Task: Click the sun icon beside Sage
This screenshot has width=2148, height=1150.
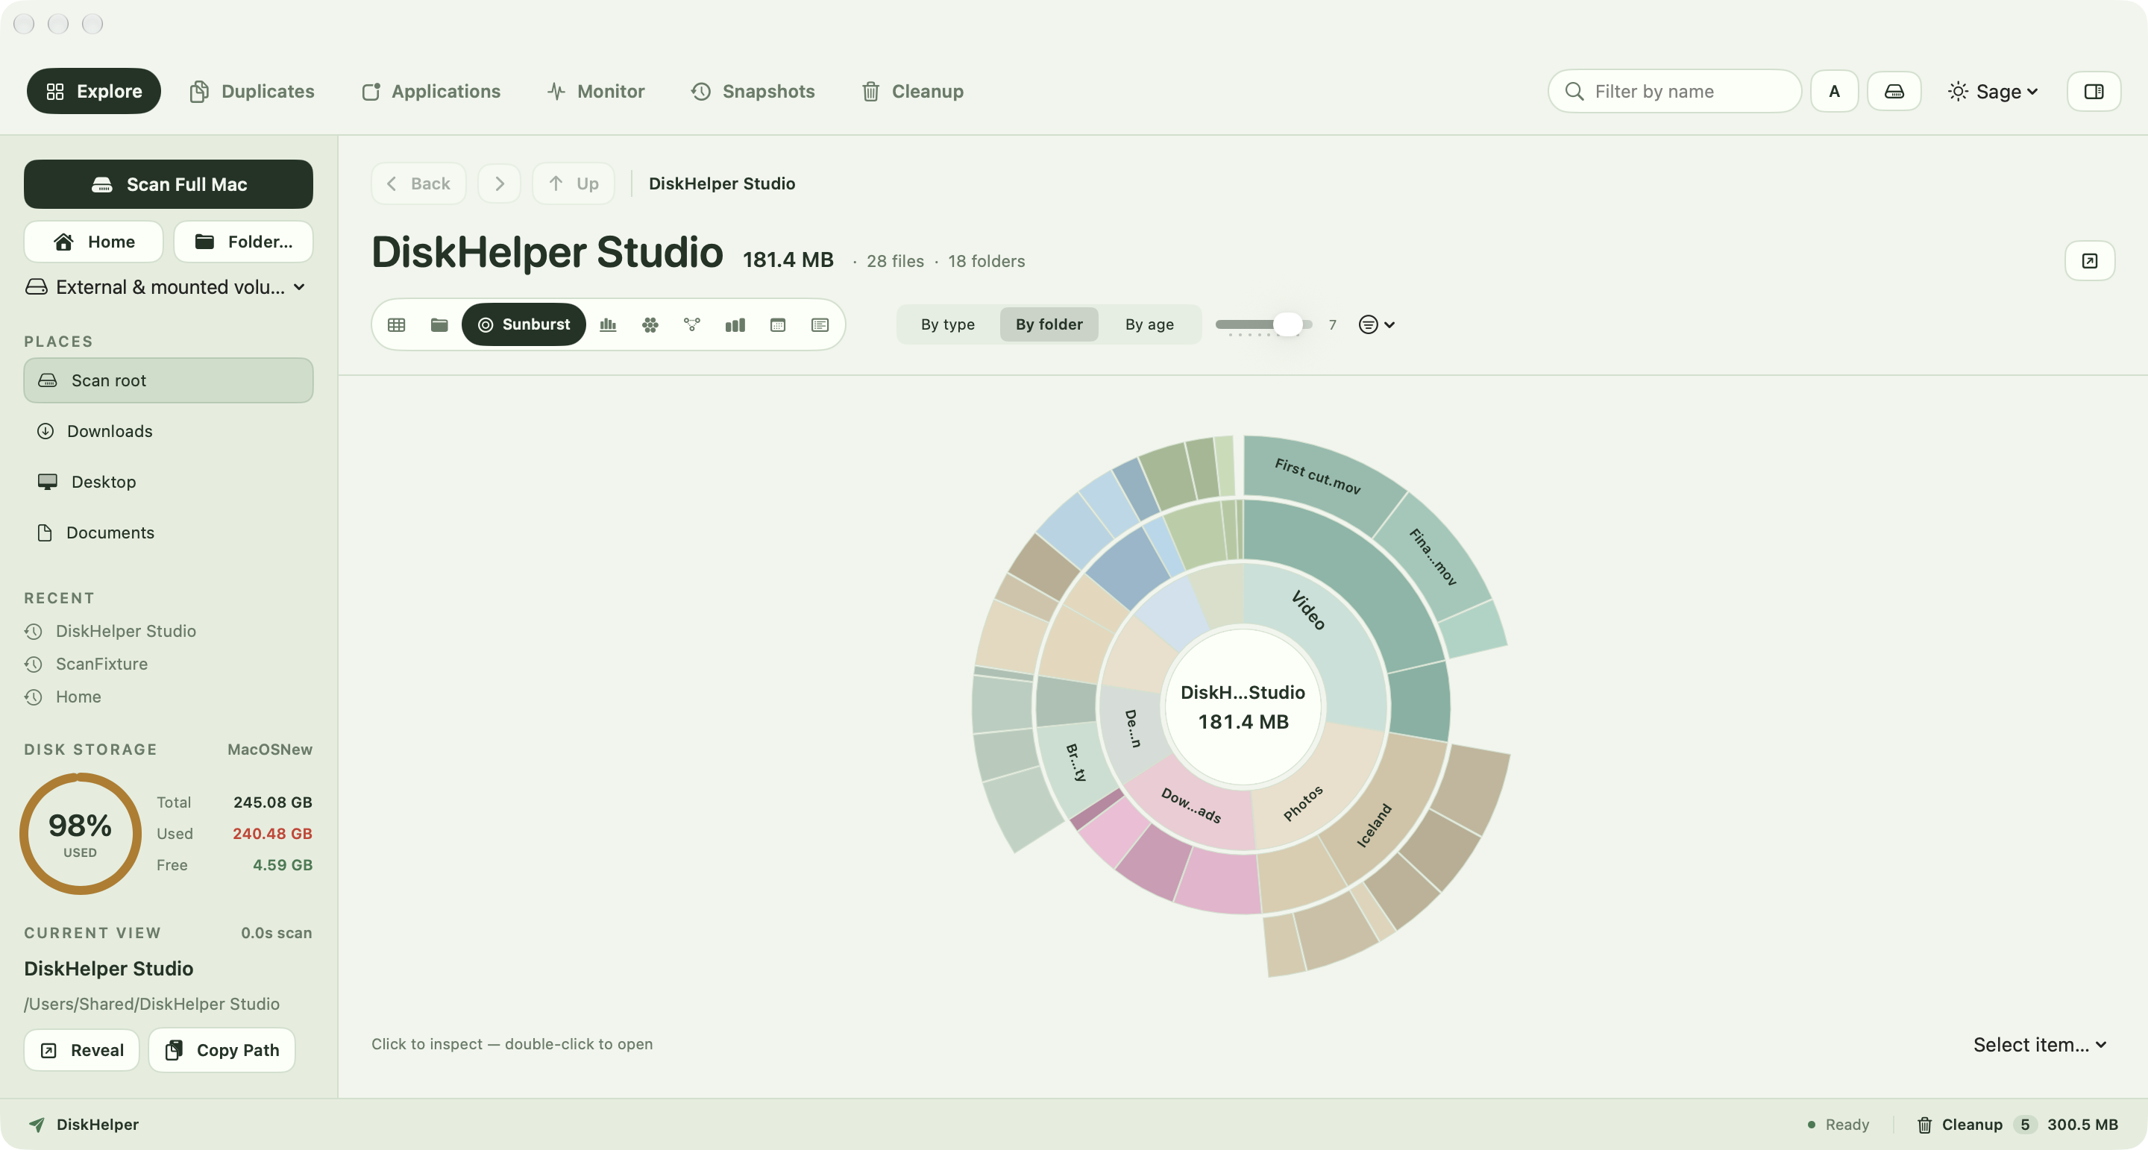Action: (1958, 91)
